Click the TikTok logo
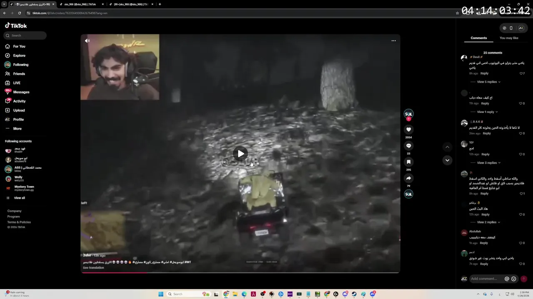The width and height of the screenshot is (533, 299). 16,26
